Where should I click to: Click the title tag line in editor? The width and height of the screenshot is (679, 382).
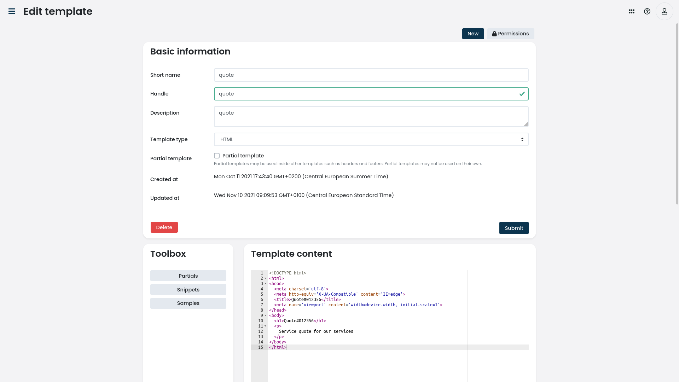[x=307, y=300]
